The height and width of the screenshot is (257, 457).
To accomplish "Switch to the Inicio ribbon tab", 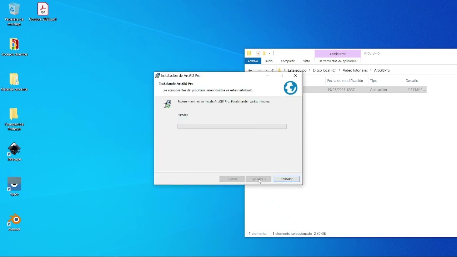I will pyautogui.click(x=269, y=61).
